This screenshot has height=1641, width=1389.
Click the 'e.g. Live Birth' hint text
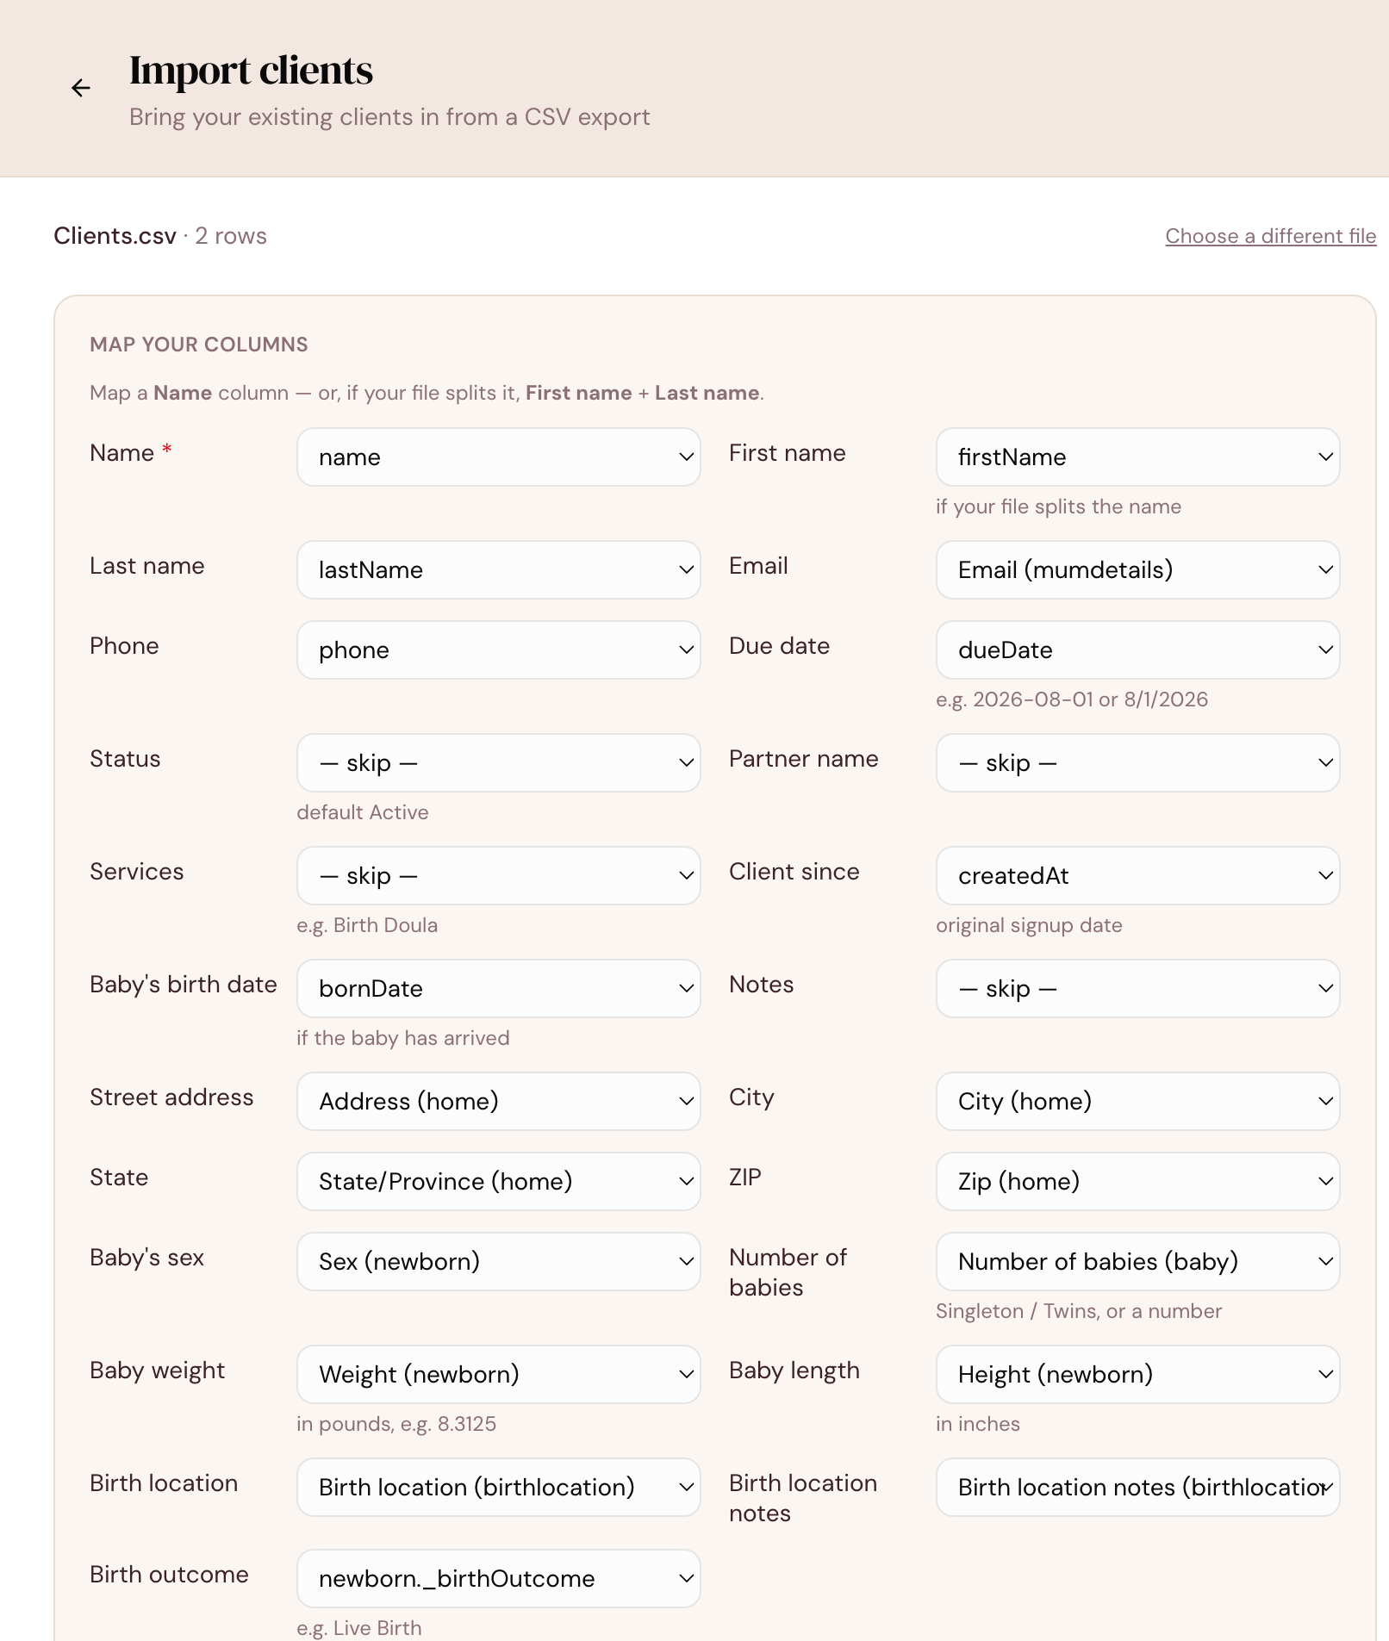coord(359,1628)
